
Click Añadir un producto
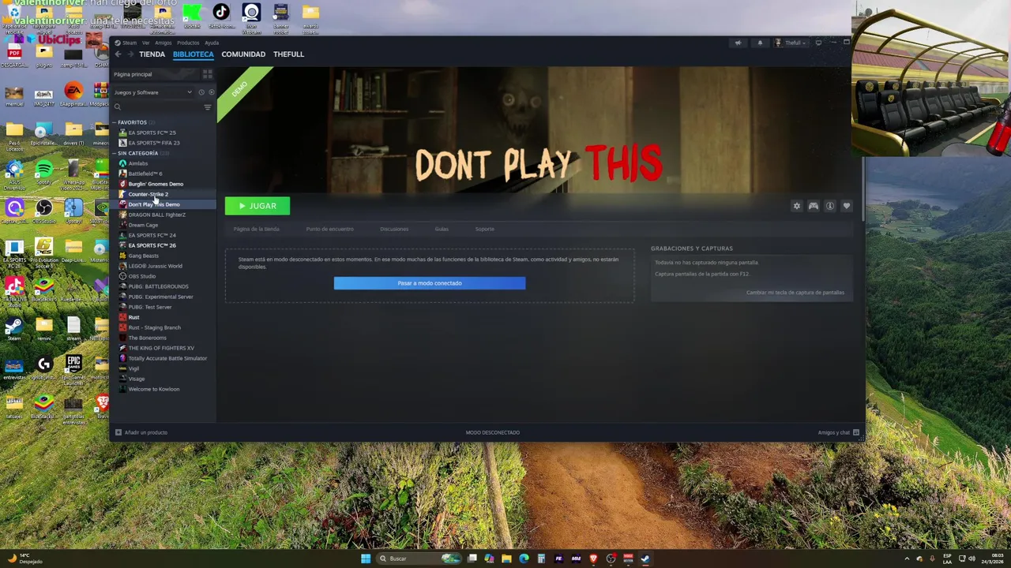[x=141, y=432]
